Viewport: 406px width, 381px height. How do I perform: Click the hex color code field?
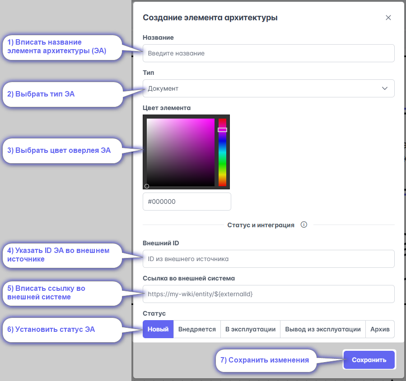click(x=187, y=202)
